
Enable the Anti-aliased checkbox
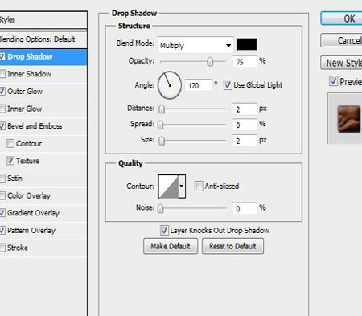pyautogui.click(x=199, y=186)
